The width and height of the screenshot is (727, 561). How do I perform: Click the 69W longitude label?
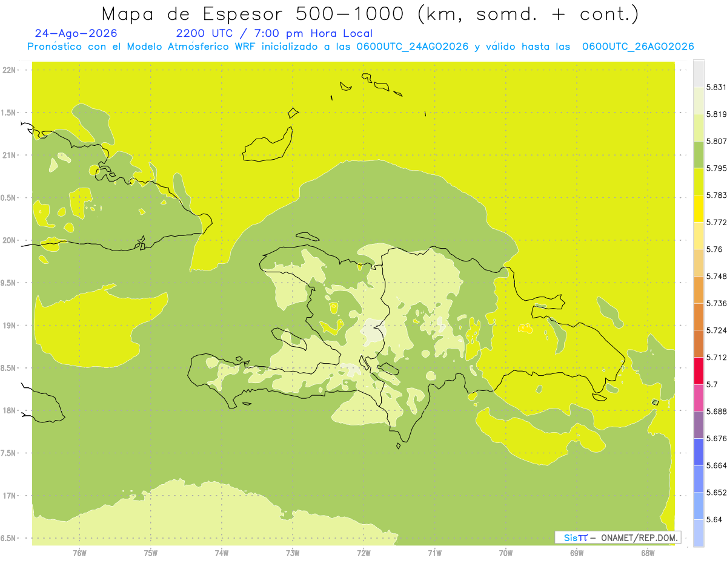[x=577, y=553]
